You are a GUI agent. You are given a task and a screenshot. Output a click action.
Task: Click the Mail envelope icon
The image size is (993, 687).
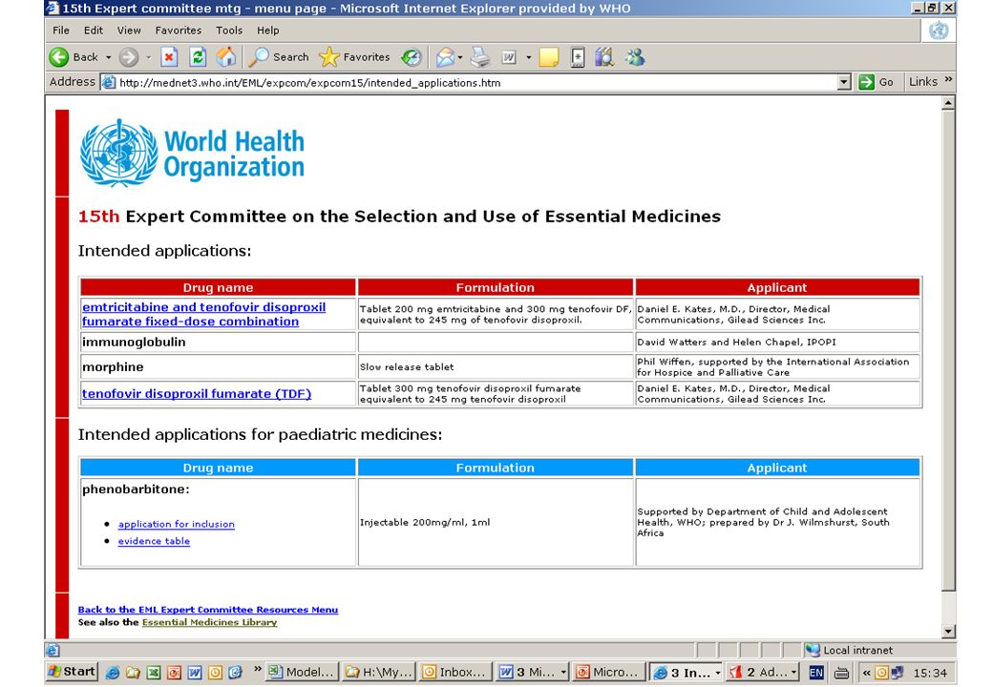point(445,57)
